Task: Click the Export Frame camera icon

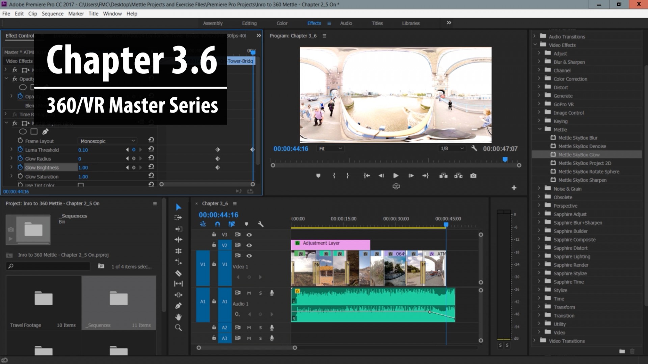Action: (473, 176)
